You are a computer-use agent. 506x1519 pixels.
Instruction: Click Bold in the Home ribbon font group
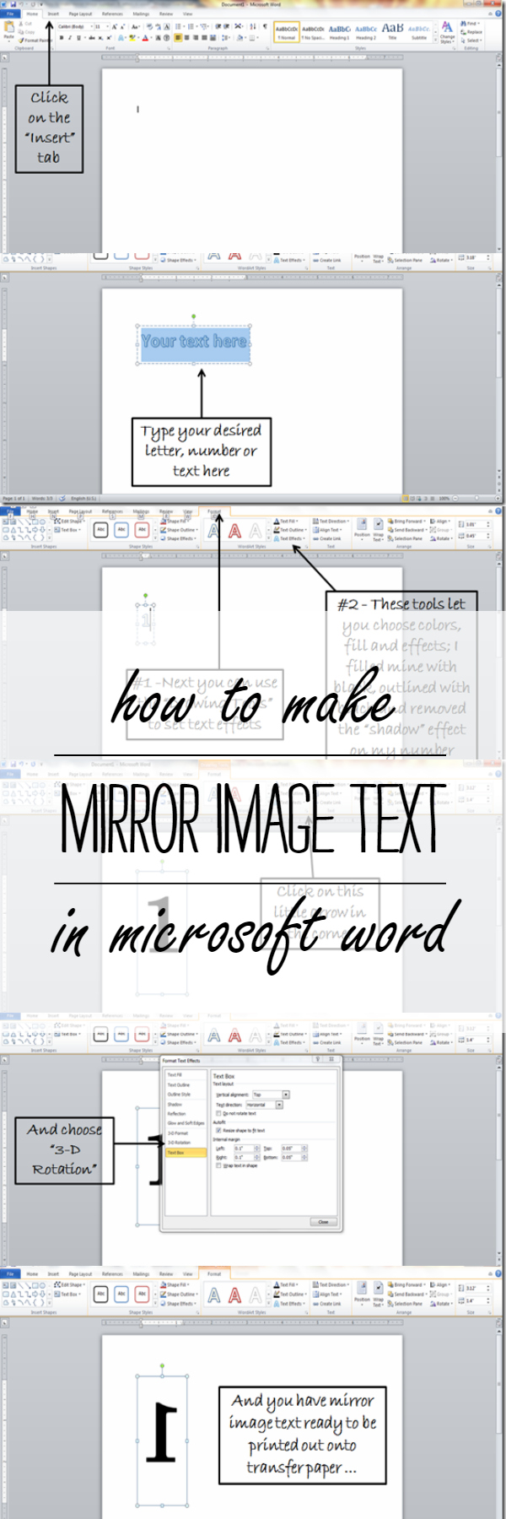(62, 38)
